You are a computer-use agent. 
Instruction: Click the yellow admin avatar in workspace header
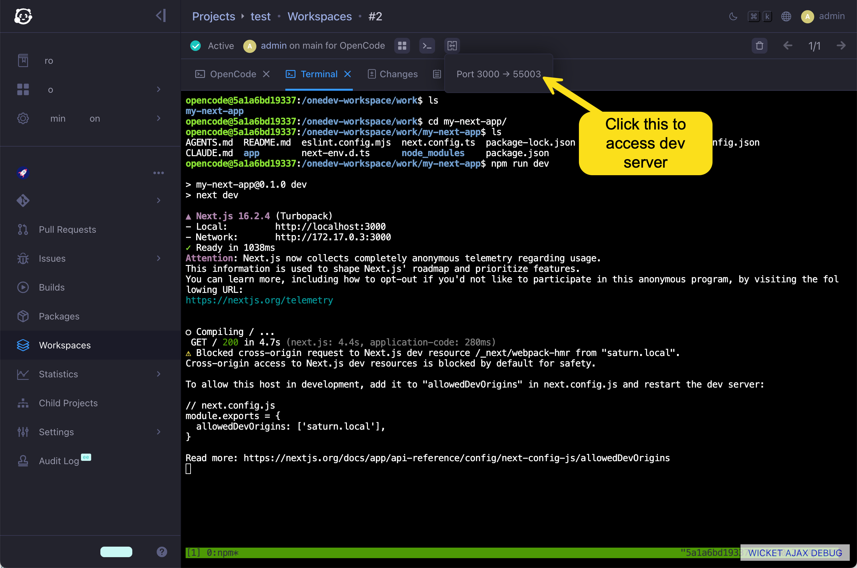click(x=249, y=46)
